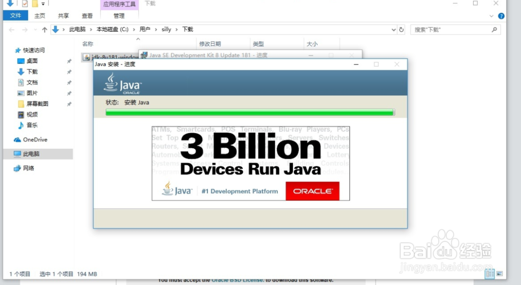Unpin 屏幕截图 via its pin icon
The image size is (521, 285).
point(69,104)
